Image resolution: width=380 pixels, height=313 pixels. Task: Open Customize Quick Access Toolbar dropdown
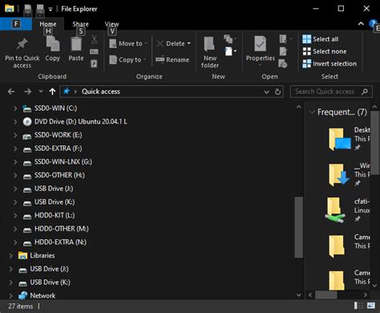pyautogui.click(x=51, y=10)
